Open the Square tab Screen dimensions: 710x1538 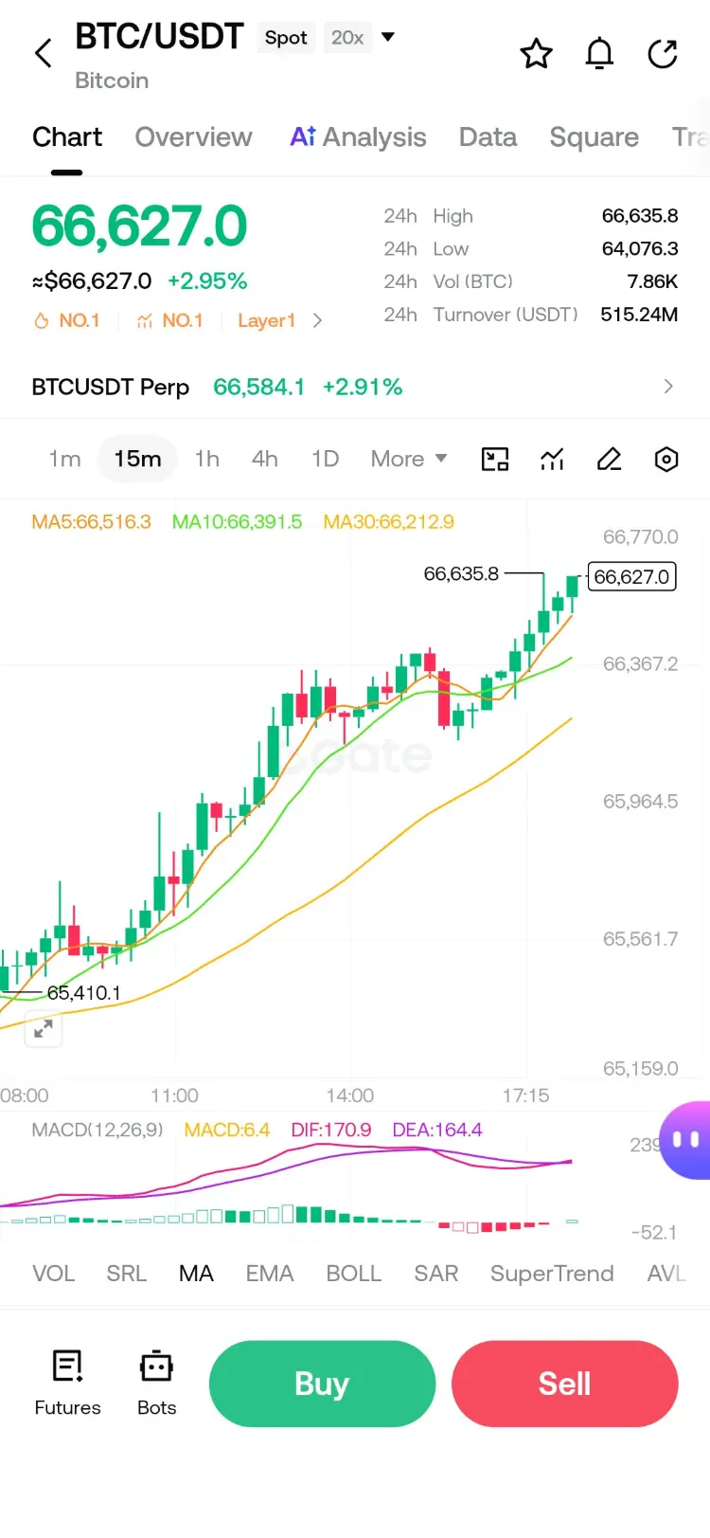[594, 137]
